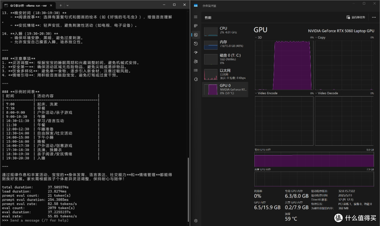Click the 'prompt eval rate' line in terminal
380x226 pixels.
pos(40,204)
